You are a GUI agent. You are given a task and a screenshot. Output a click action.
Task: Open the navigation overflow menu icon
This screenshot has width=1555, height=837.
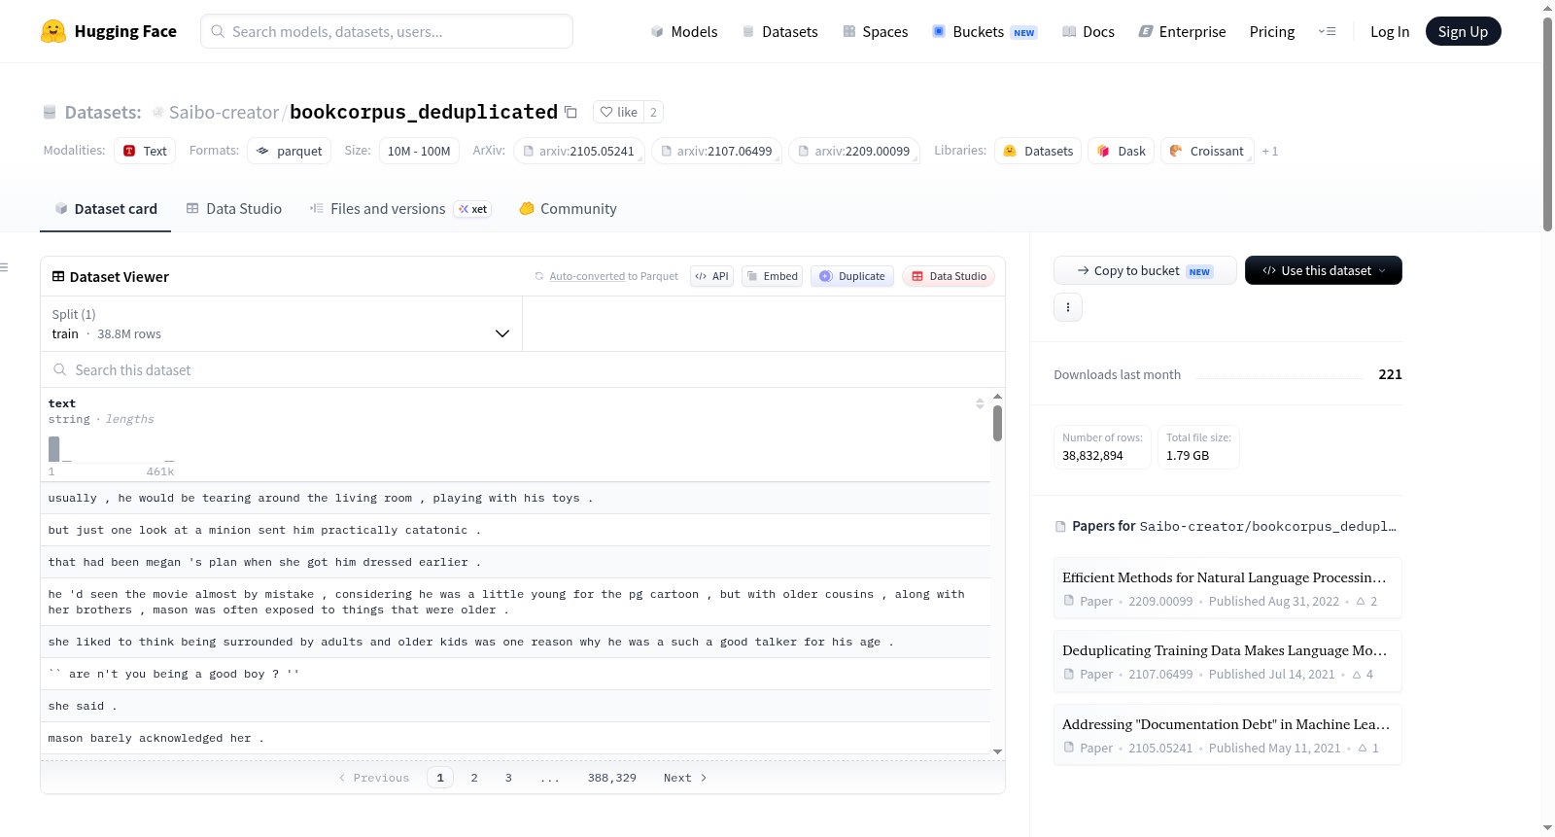point(1327,32)
